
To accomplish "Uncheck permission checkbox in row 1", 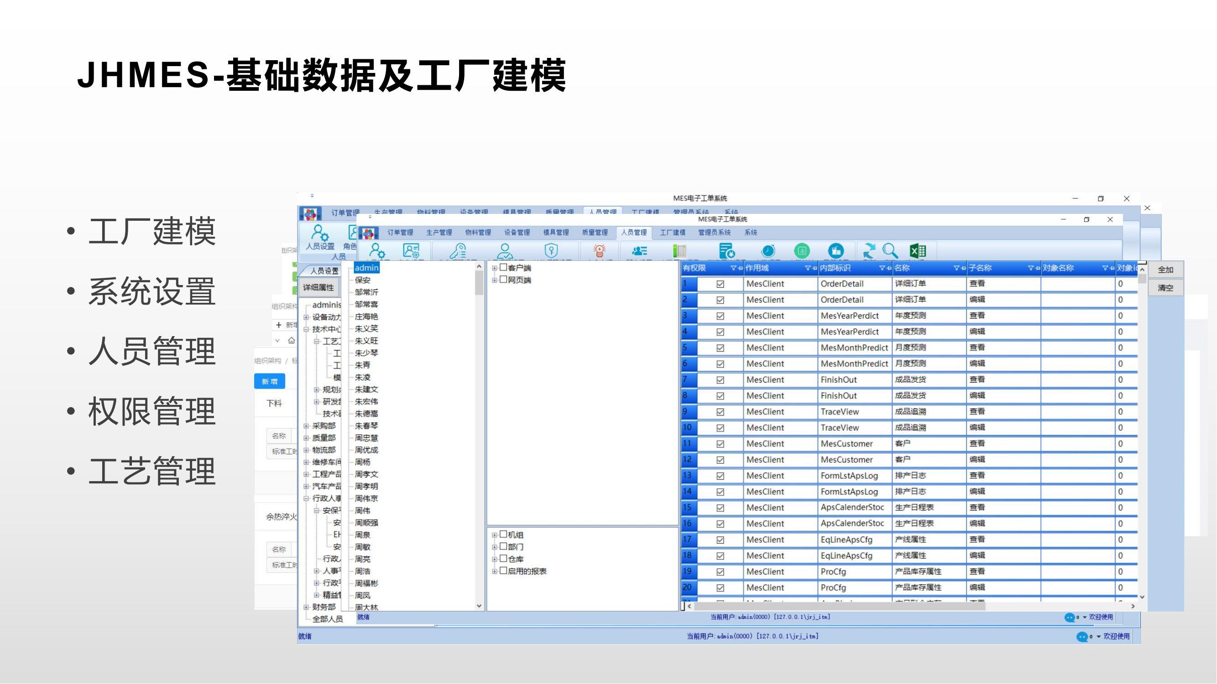I will [x=720, y=284].
